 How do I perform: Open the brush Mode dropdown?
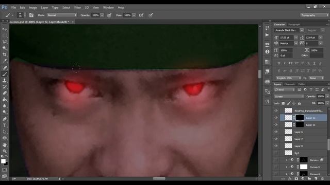click(62, 15)
